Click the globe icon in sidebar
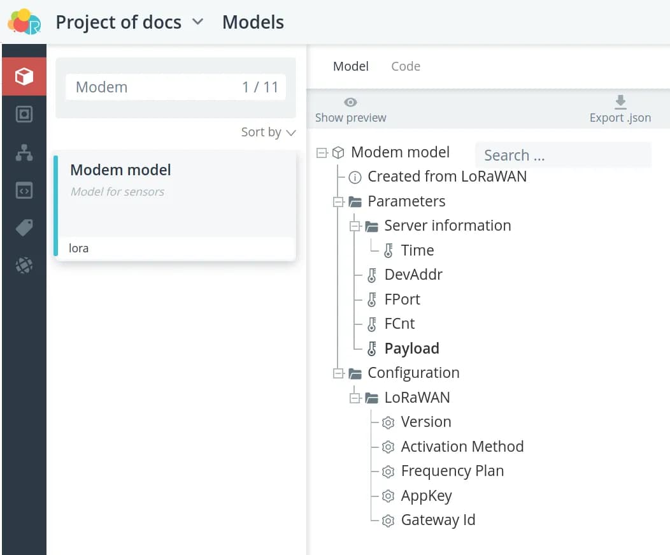The image size is (670, 555). click(x=24, y=266)
